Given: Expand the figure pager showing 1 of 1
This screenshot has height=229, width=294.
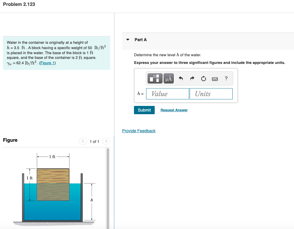Looking at the screenshot, I should 94,141.
